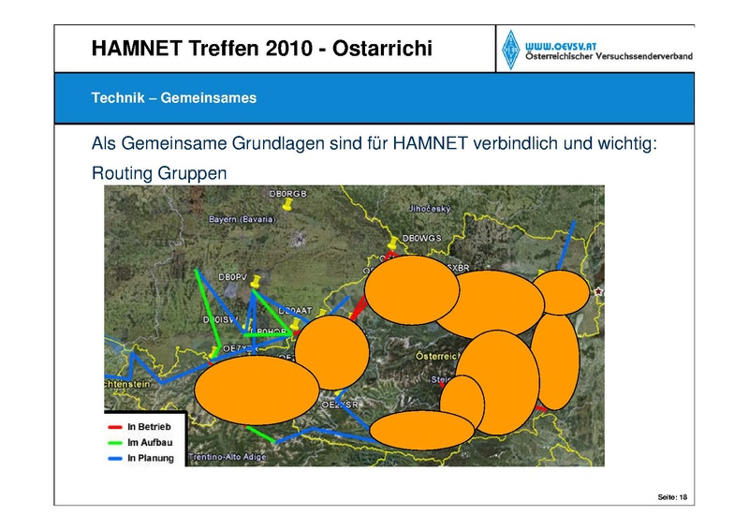Click the red 'In Betrieb' legend swatch
Screen dimensions: 749x530
115,427
